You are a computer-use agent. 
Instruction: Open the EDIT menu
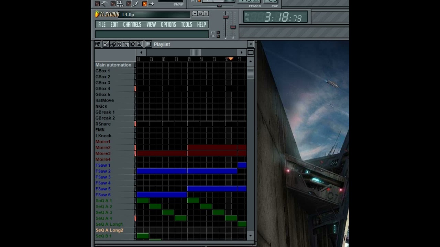[114, 24]
